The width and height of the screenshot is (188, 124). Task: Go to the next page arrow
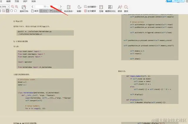(61, 6)
